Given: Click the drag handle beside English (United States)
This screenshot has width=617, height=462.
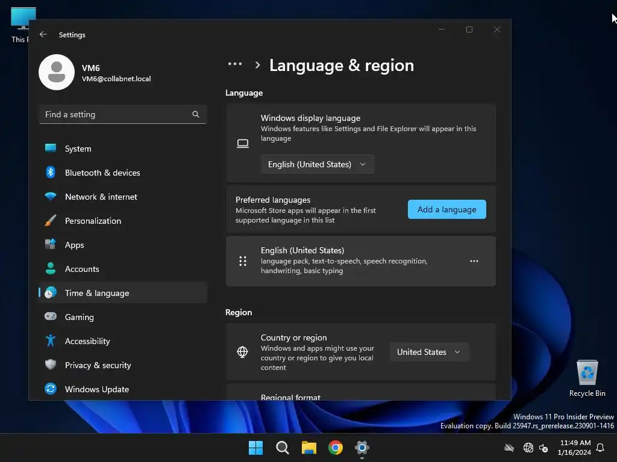Looking at the screenshot, I should click(243, 261).
